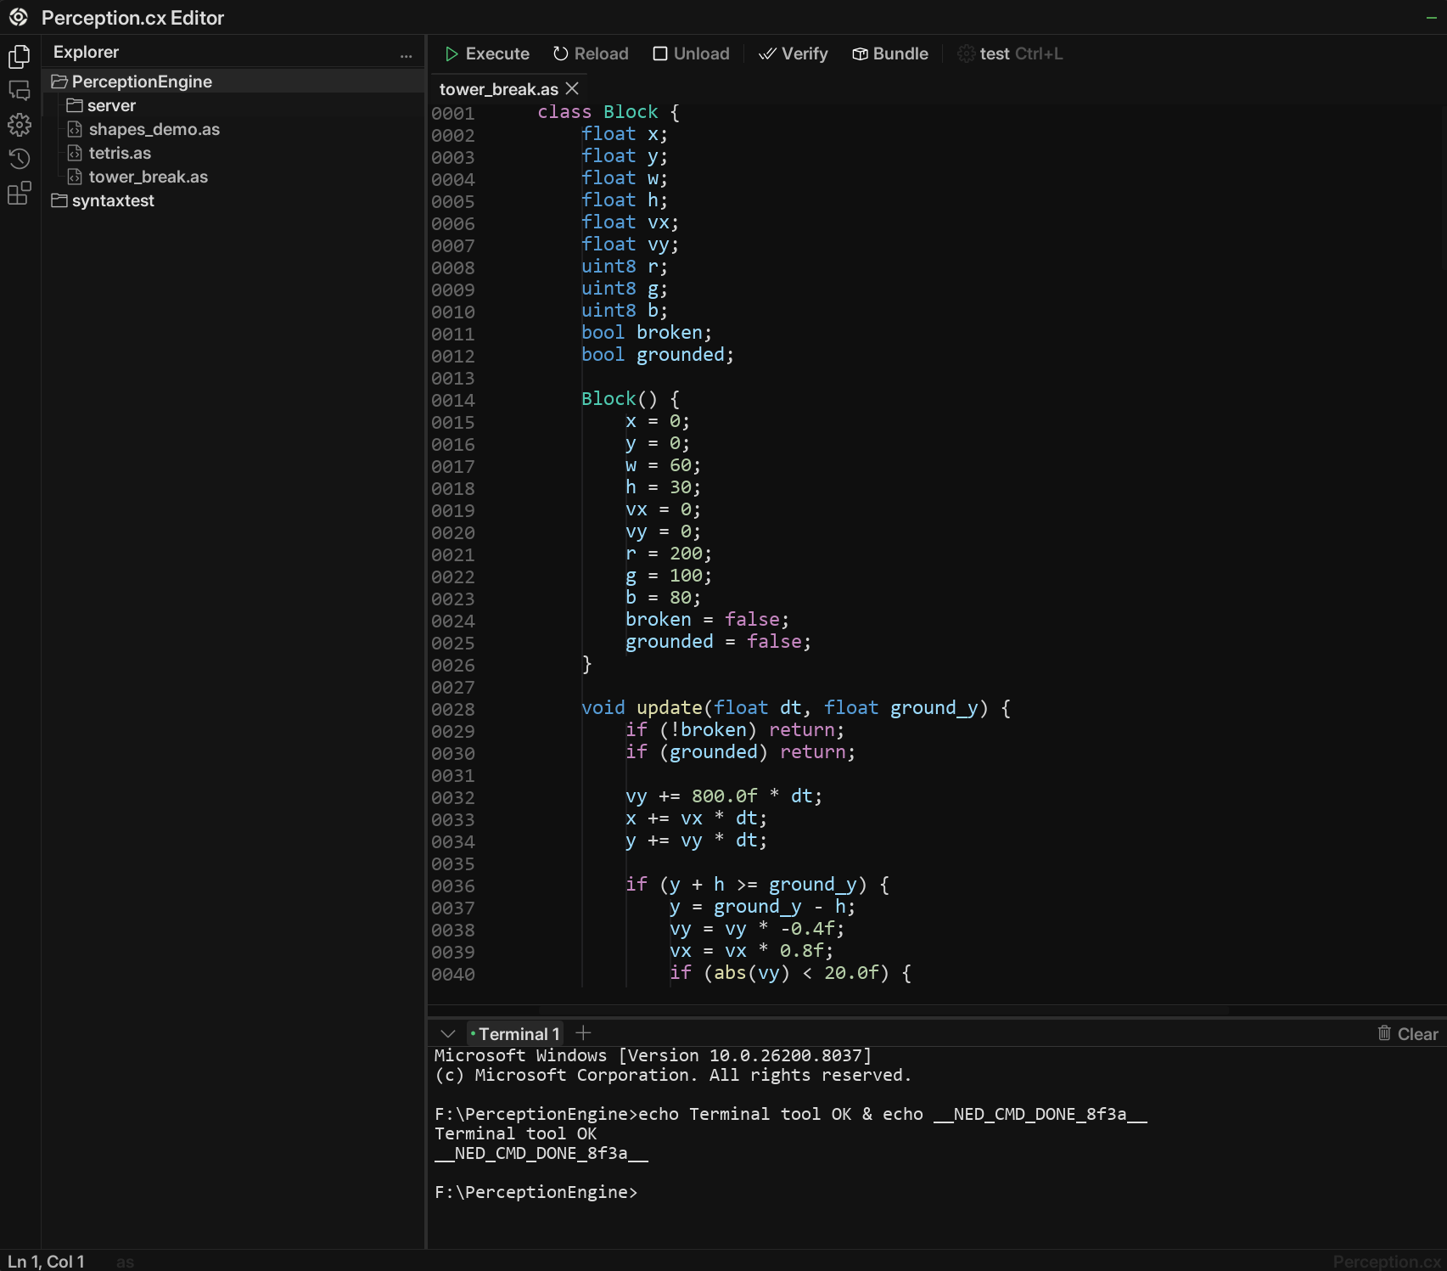Open tetris.as from the file tree
This screenshot has height=1271, width=1447.
tap(120, 153)
